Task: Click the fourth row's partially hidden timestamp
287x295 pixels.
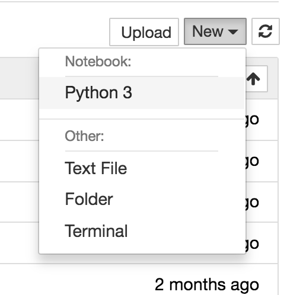Action: 253,244
